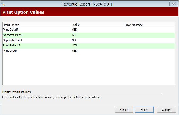Screen dimensions: 179x115
Task: Click the magnifier icon in the title bar
Action: pyautogui.click(x=3, y=4)
